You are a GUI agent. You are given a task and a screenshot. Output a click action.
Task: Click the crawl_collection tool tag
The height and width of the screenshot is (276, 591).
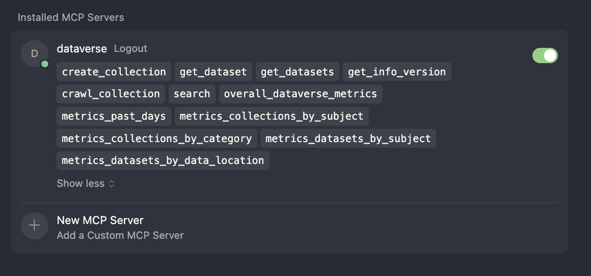pyautogui.click(x=111, y=94)
